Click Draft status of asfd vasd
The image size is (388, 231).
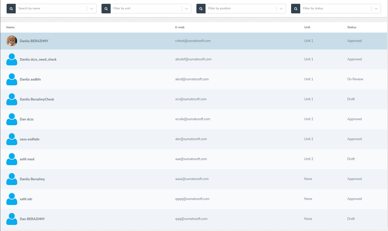[351, 159]
